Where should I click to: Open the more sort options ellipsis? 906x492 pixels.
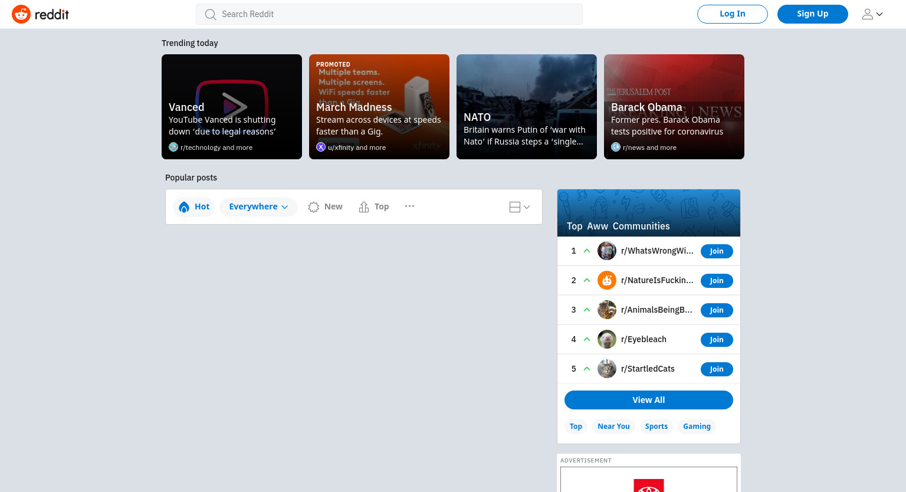pos(409,206)
